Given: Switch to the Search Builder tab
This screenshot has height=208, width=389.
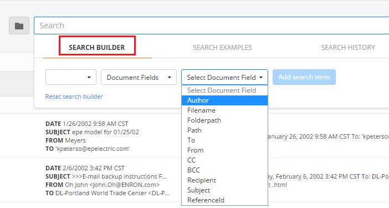Looking at the screenshot, I should click(97, 47).
